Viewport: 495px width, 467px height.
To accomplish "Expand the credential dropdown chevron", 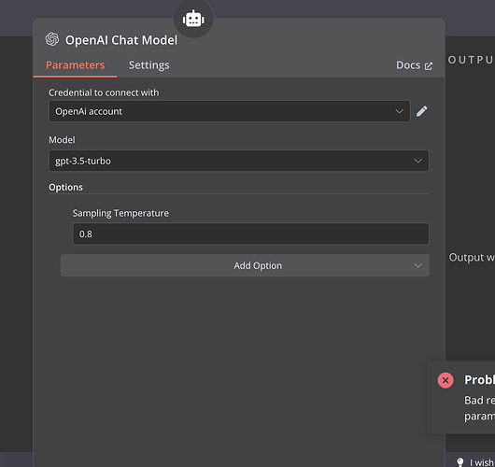I will click(400, 111).
